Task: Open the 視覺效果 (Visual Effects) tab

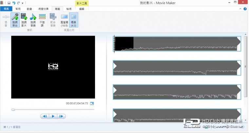Action: click(x=43, y=9)
